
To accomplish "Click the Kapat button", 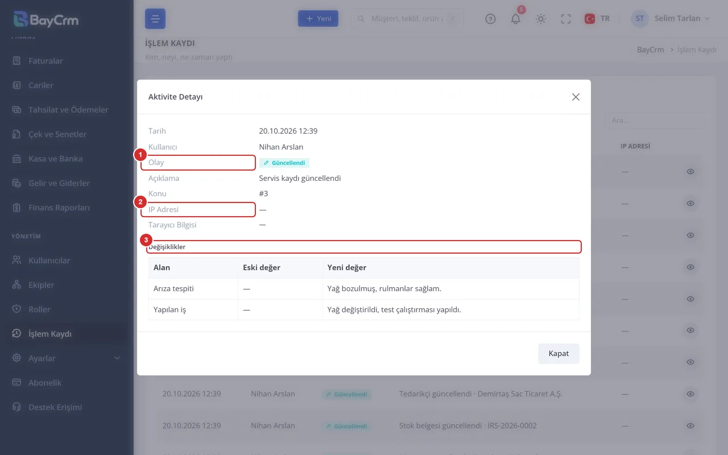I will click(559, 354).
